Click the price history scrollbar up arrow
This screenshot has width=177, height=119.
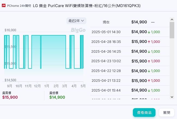tap(172, 20)
